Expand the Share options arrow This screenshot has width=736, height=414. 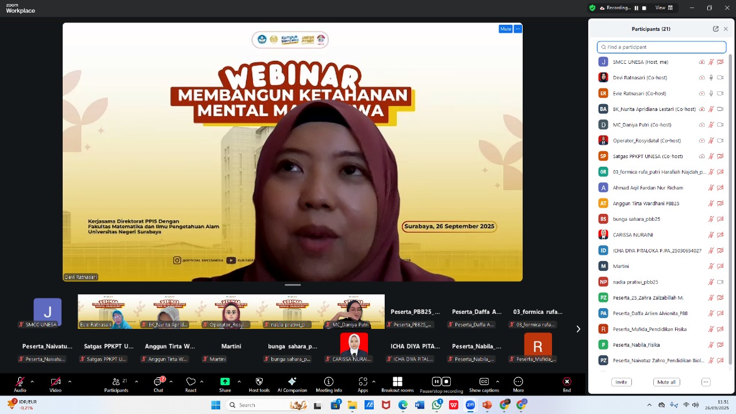pyautogui.click(x=239, y=381)
